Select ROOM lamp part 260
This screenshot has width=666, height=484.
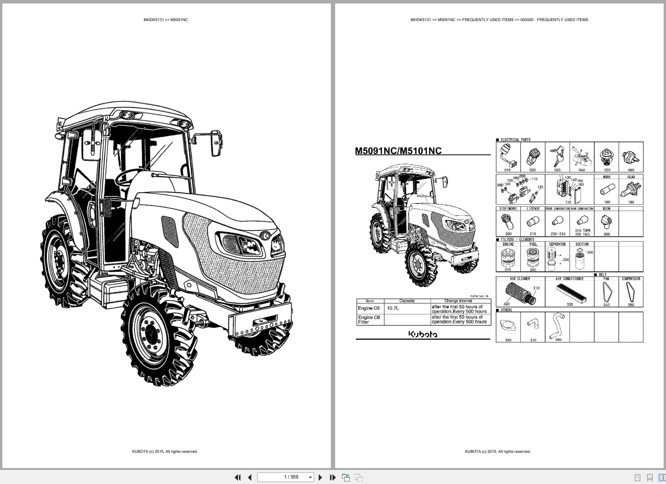click(606, 222)
